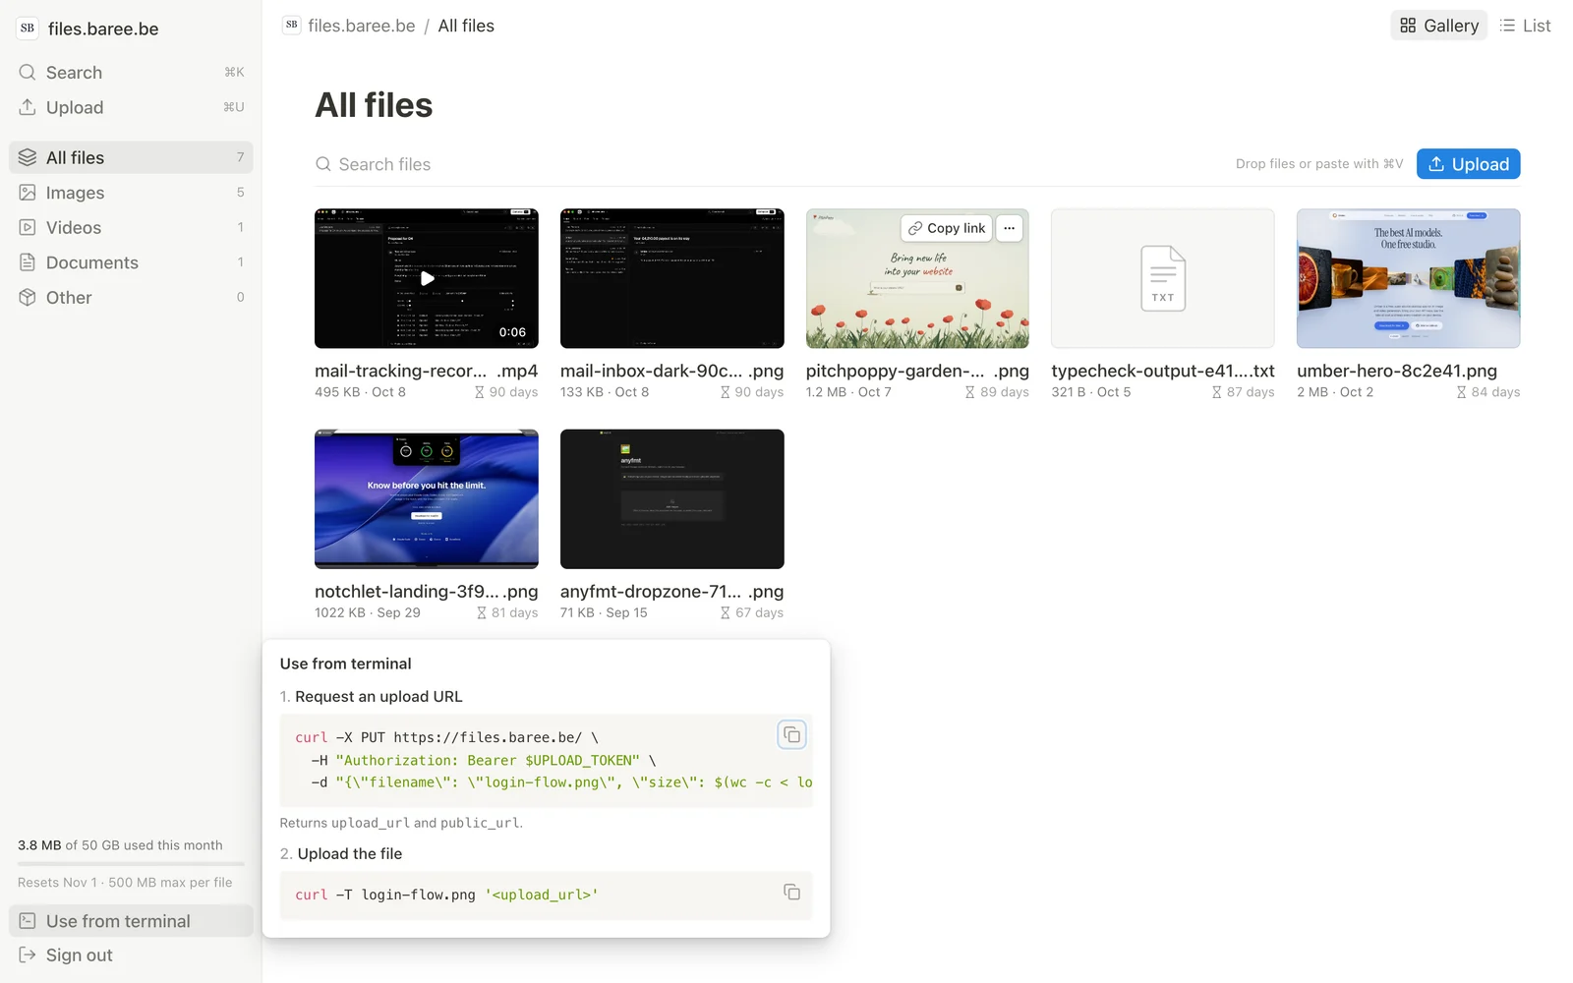Image resolution: width=1573 pixels, height=983 pixels.
Task: Click the notchlet-landing-3f9... .png filename
Action: (x=427, y=591)
